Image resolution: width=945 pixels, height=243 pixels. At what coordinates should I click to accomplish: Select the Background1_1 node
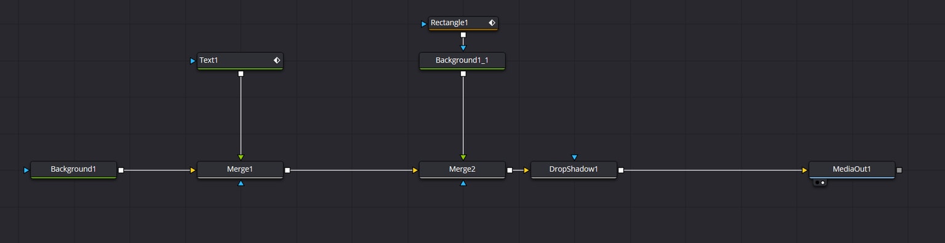(462, 61)
